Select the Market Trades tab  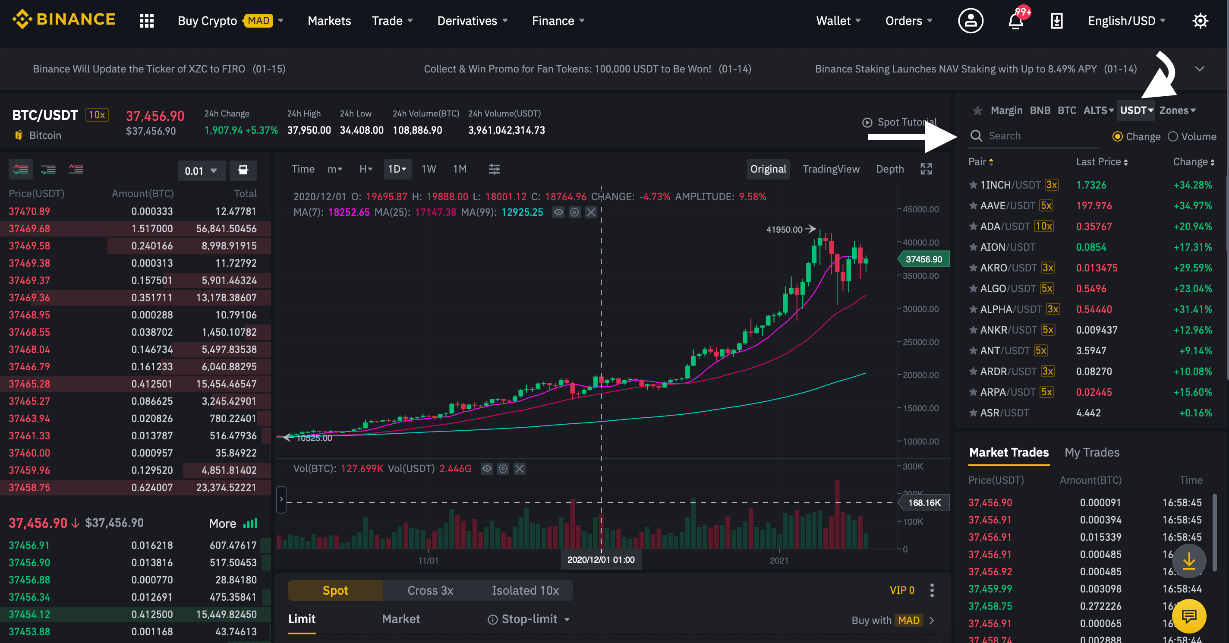pos(1009,452)
